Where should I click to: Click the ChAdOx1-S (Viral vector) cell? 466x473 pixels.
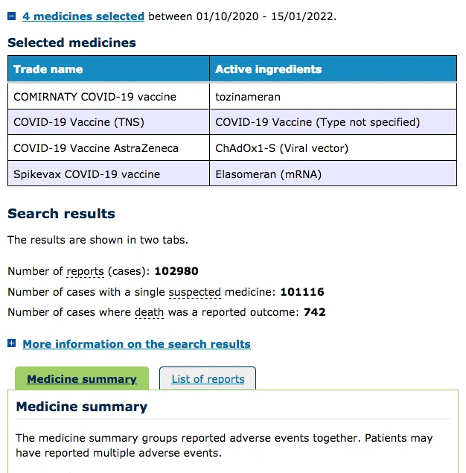click(x=333, y=148)
